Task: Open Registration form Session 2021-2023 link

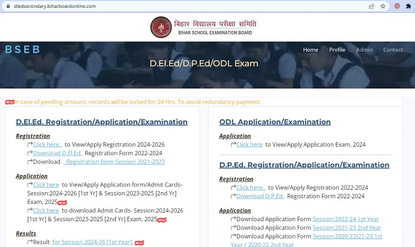Action: tap(114, 162)
